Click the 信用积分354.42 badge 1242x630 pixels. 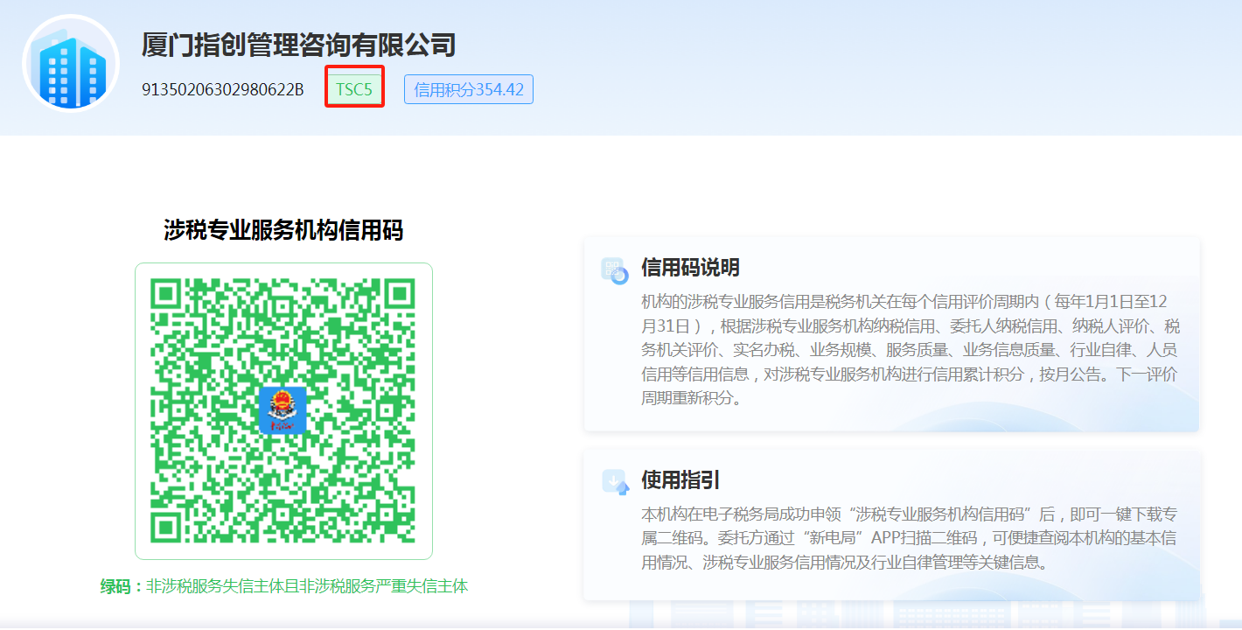pyautogui.click(x=469, y=89)
